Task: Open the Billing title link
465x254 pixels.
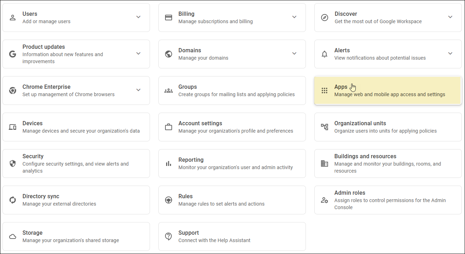Action: click(186, 14)
